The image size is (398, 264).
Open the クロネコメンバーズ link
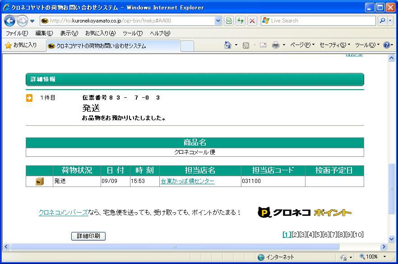tap(64, 212)
